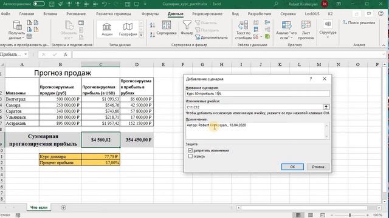389x218 pixels.
Task: Open the Файл tab
Action: click(5, 14)
